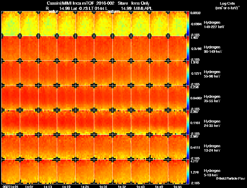The image size is (247, 188).
Task: Click the 14:49 time axis label
Action: [159, 187]
